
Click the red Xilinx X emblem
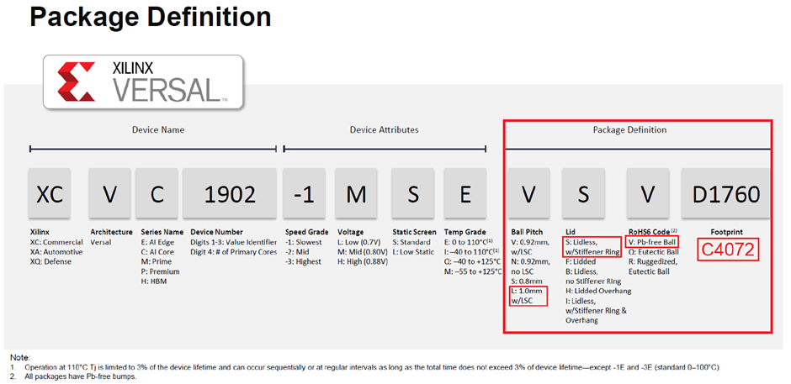pos(76,82)
